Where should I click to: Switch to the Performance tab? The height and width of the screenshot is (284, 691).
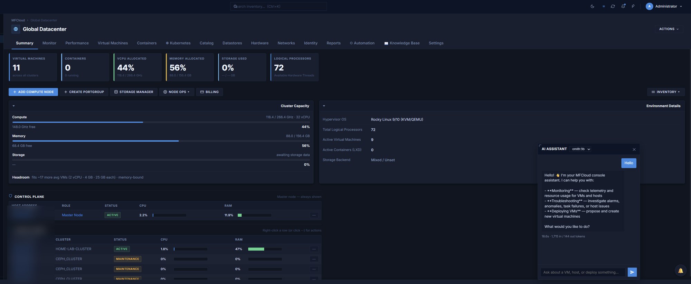(77, 43)
